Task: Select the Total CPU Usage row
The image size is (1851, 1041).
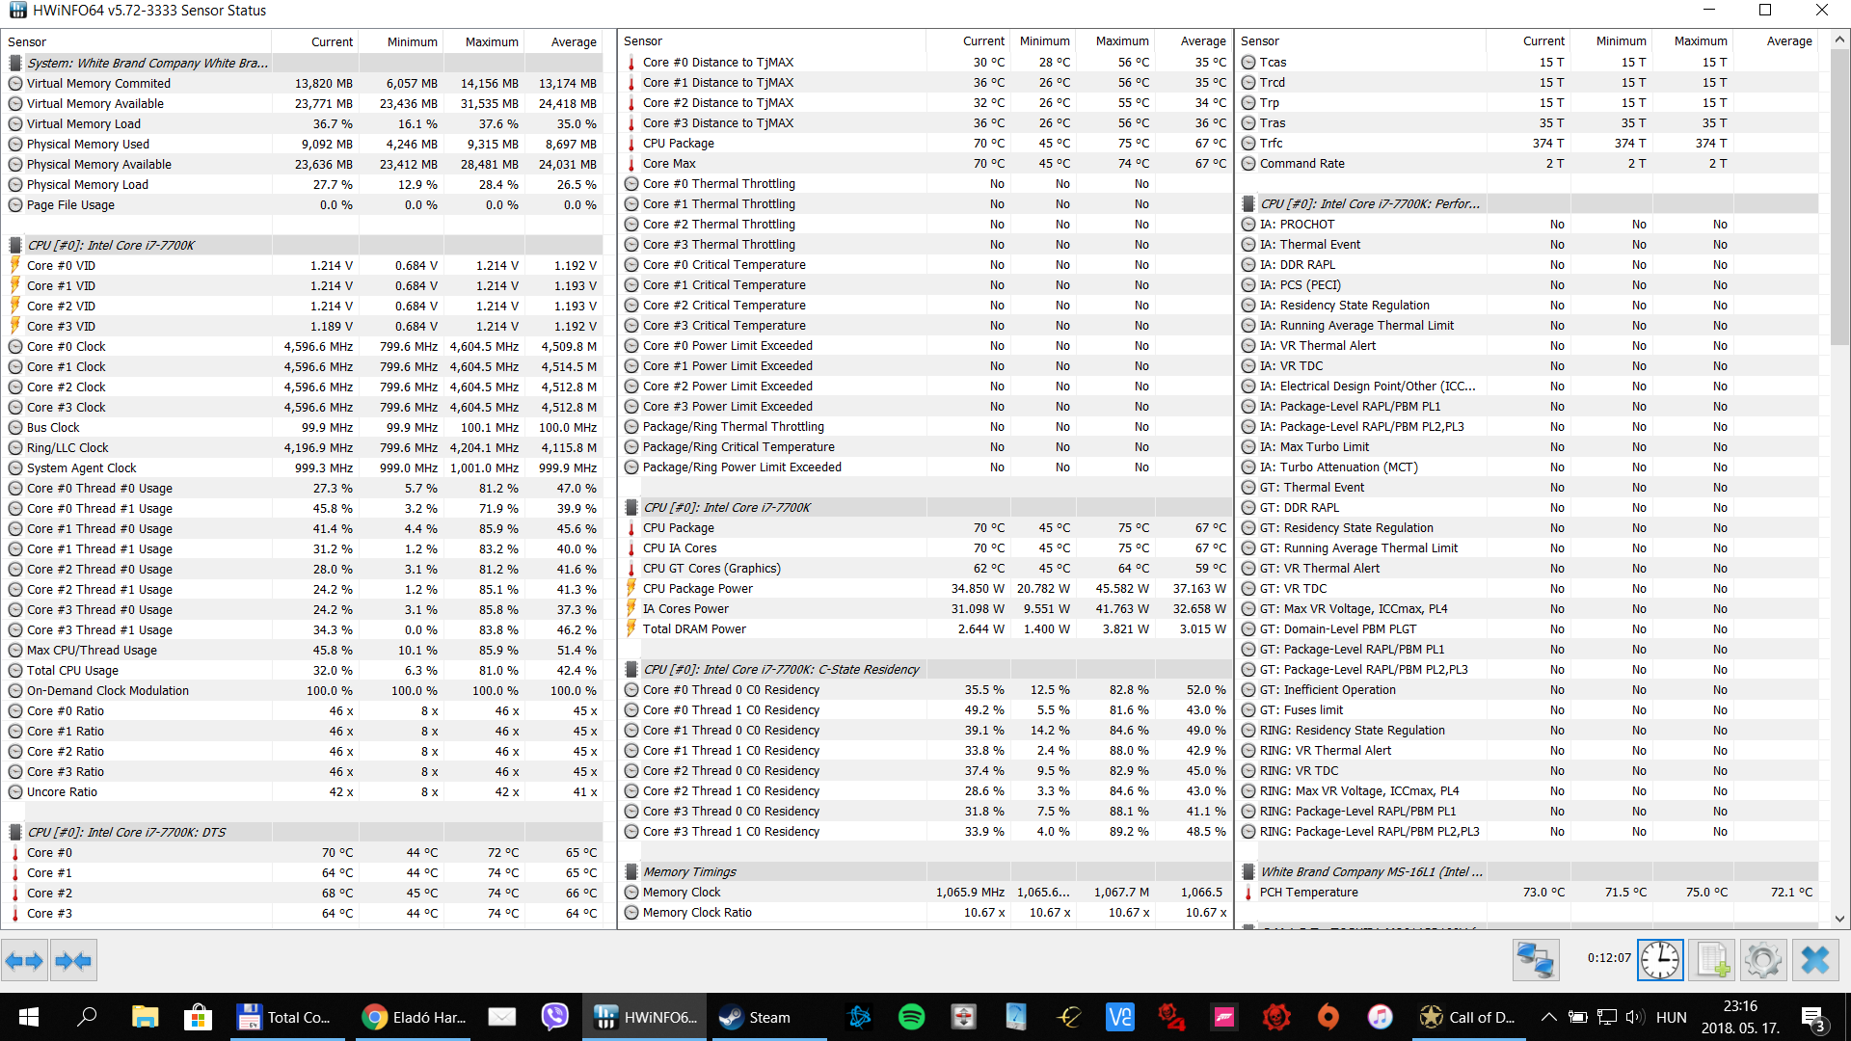Action: tap(303, 671)
